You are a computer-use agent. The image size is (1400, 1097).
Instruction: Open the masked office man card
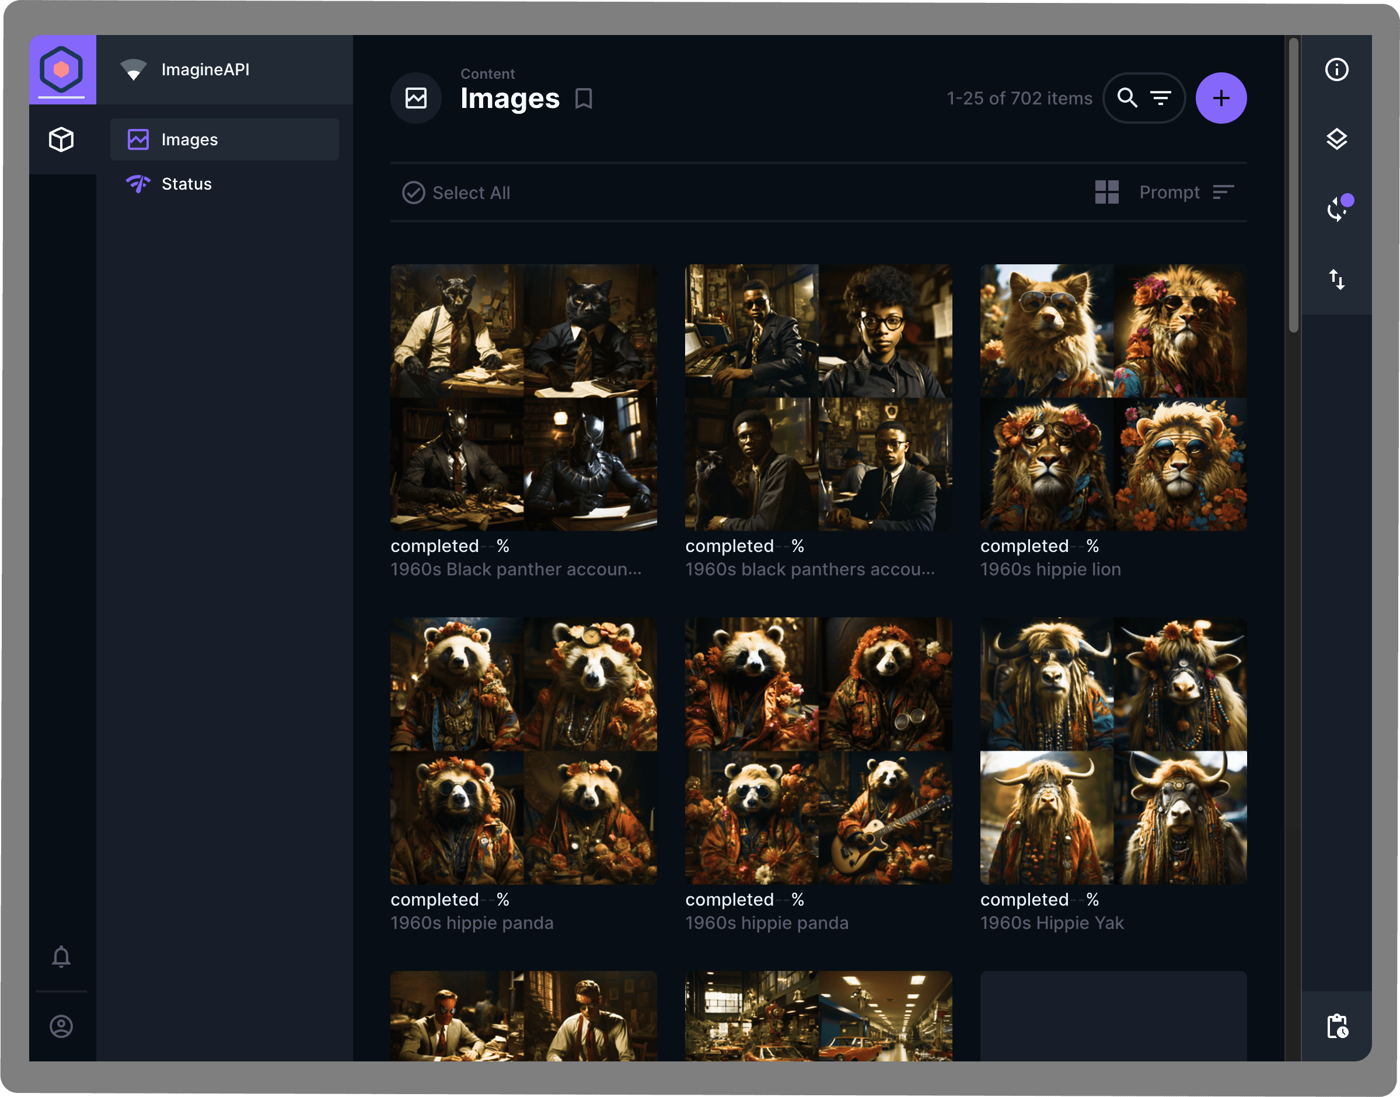point(523,1016)
